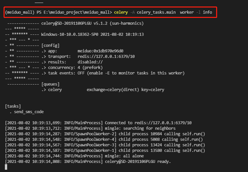Click the app value 'meiduo:0x1db970e96d0'

point(100,51)
